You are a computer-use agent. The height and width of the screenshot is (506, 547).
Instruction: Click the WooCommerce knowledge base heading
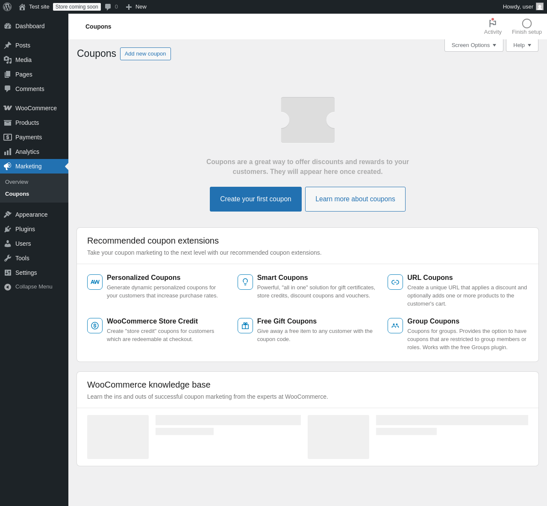pyautogui.click(x=149, y=385)
